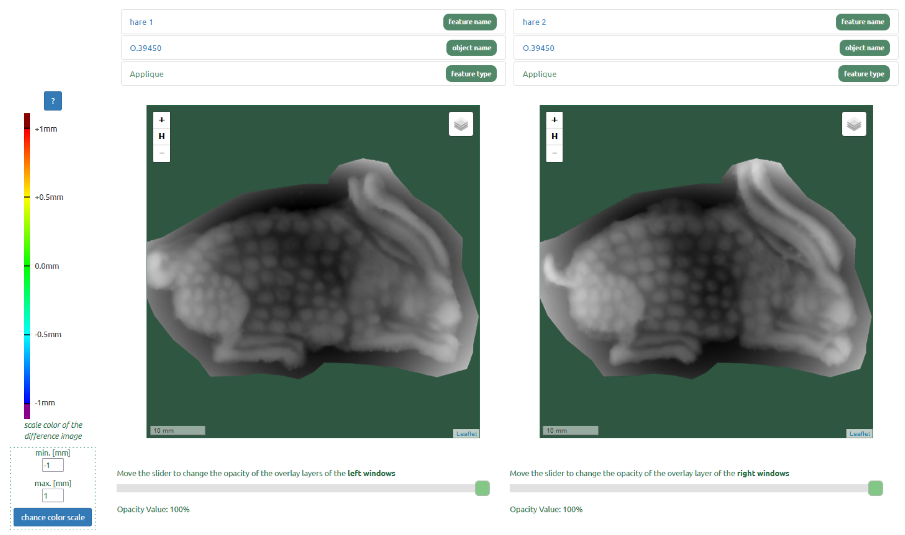
Task: Zoom out on the right hare map
Action: click(x=554, y=153)
